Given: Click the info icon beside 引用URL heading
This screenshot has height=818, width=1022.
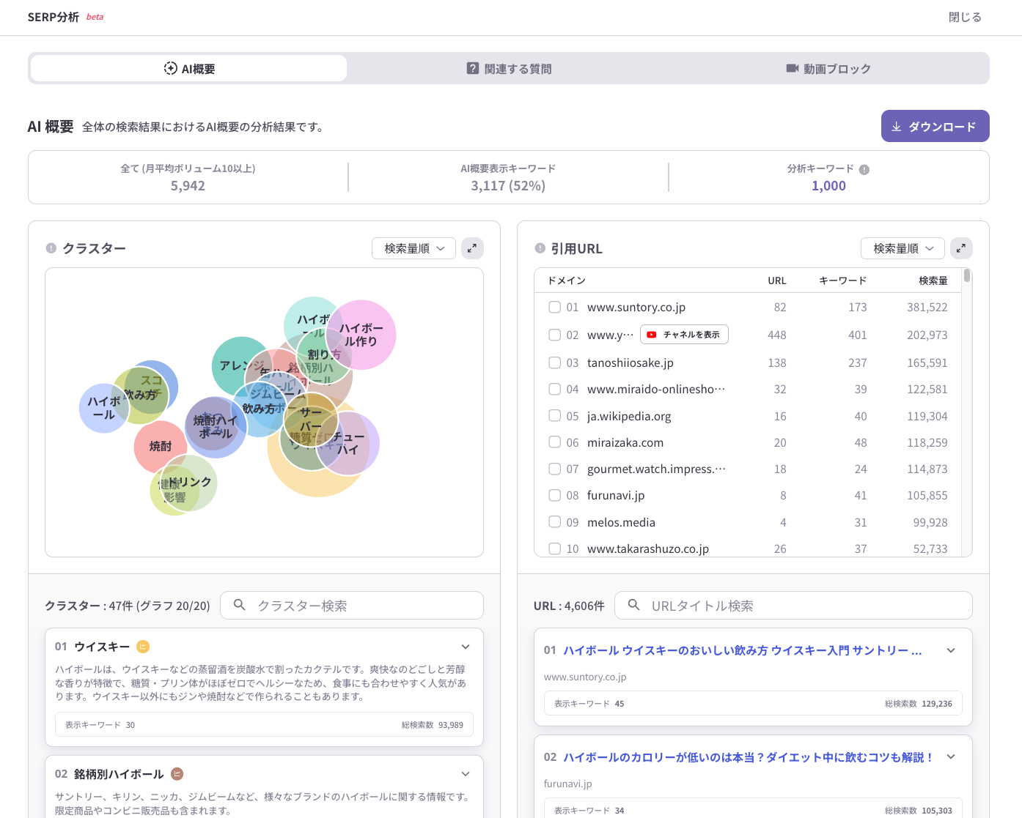Looking at the screenshot, I should click(x=540, y=248).
